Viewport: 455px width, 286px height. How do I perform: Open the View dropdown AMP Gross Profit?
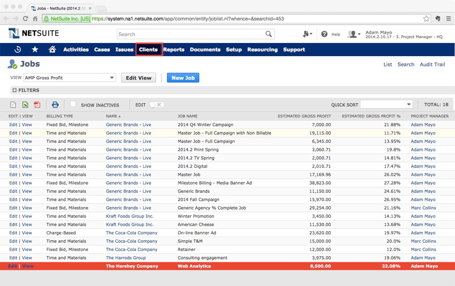[x=70, y=77]
